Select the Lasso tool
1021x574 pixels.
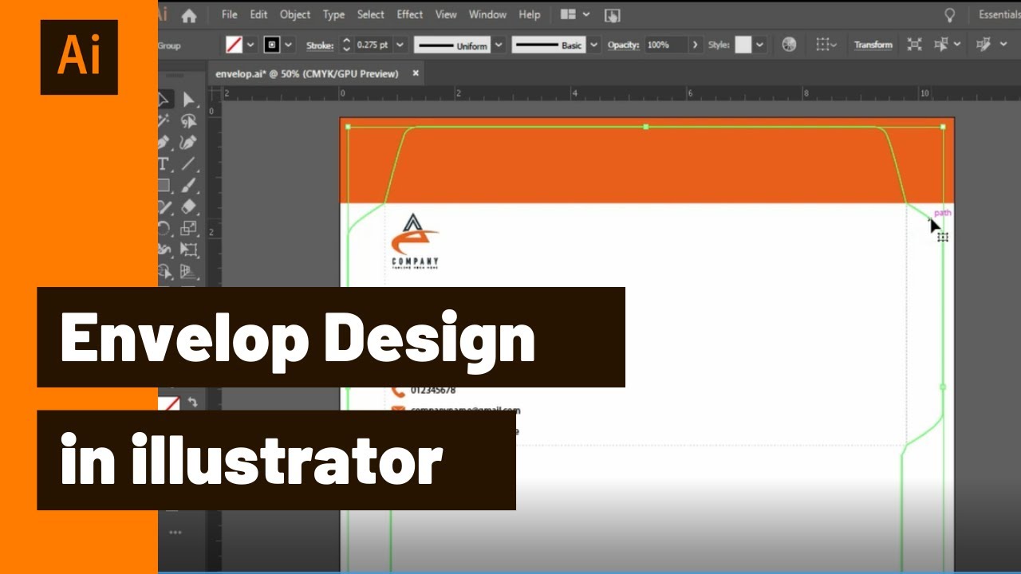(x=188, y=121)
